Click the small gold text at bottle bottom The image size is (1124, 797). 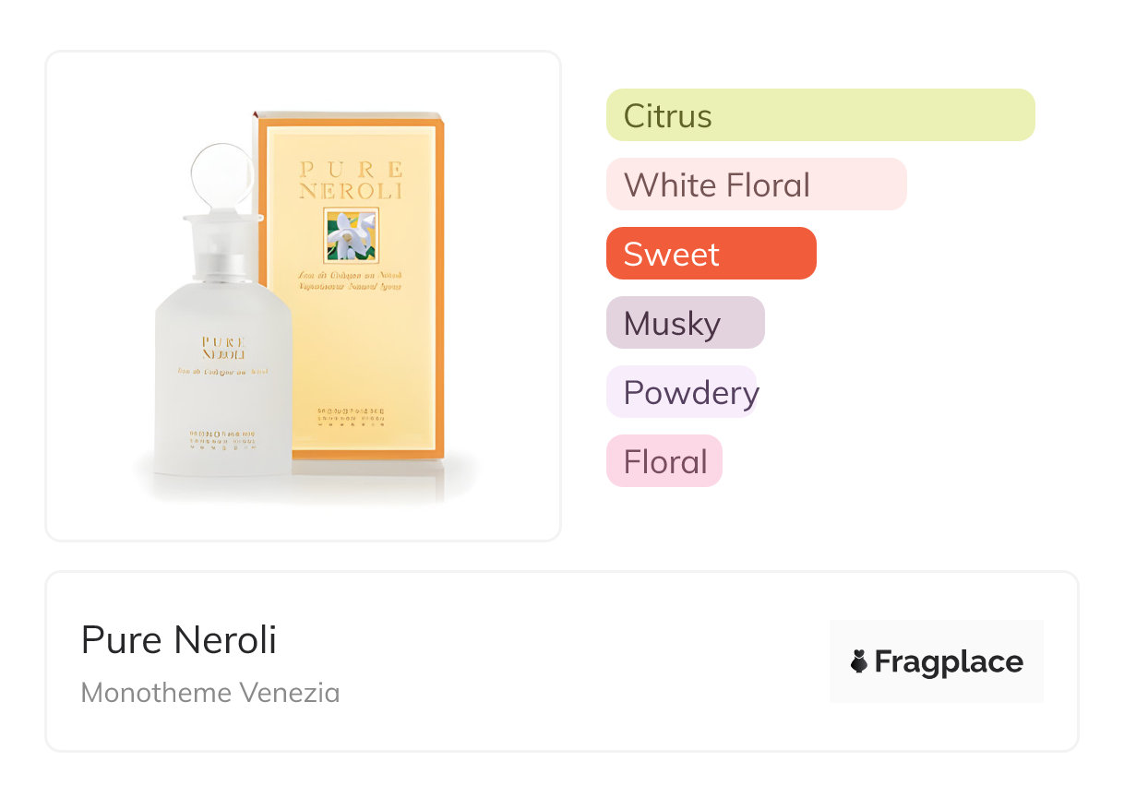click(222, 439)
